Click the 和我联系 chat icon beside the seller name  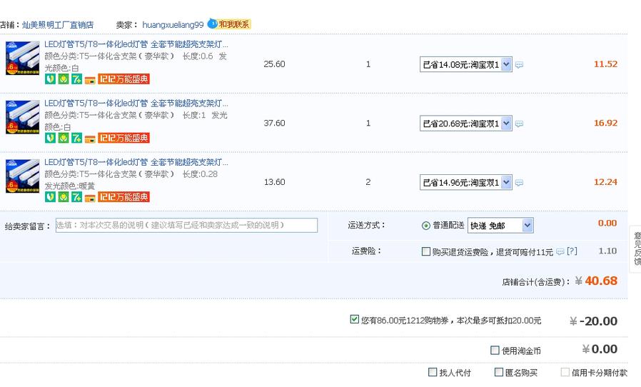coord(229,24)
